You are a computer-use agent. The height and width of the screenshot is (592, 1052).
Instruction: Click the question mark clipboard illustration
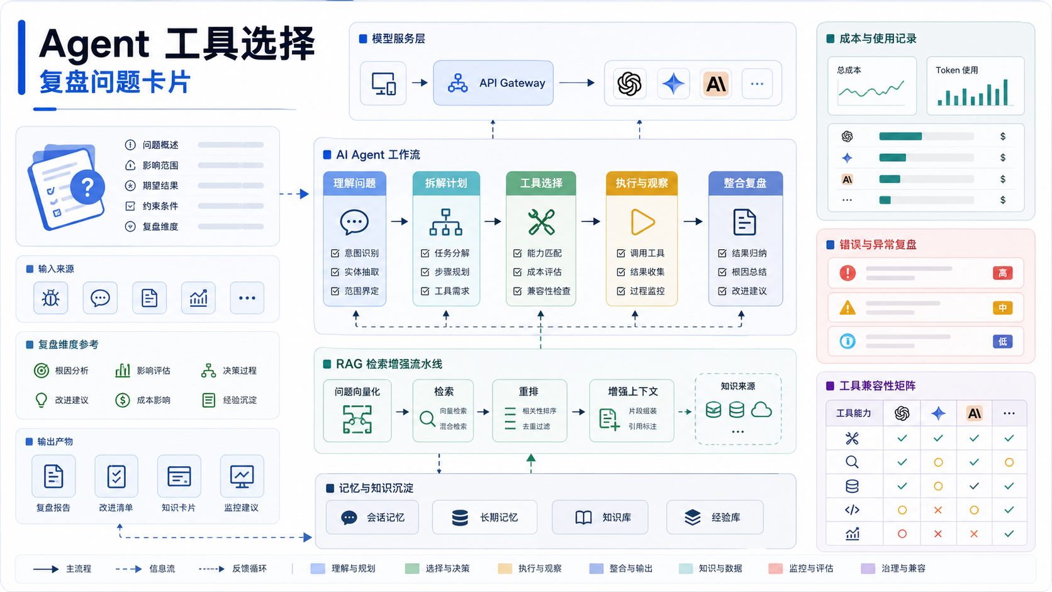coord(67,187)
